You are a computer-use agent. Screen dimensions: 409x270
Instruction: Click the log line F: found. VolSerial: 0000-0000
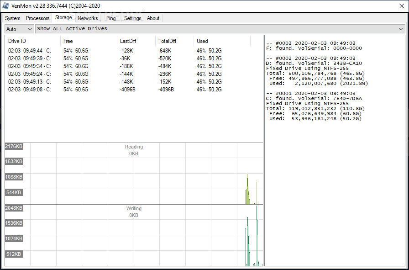tap(314, 48)
